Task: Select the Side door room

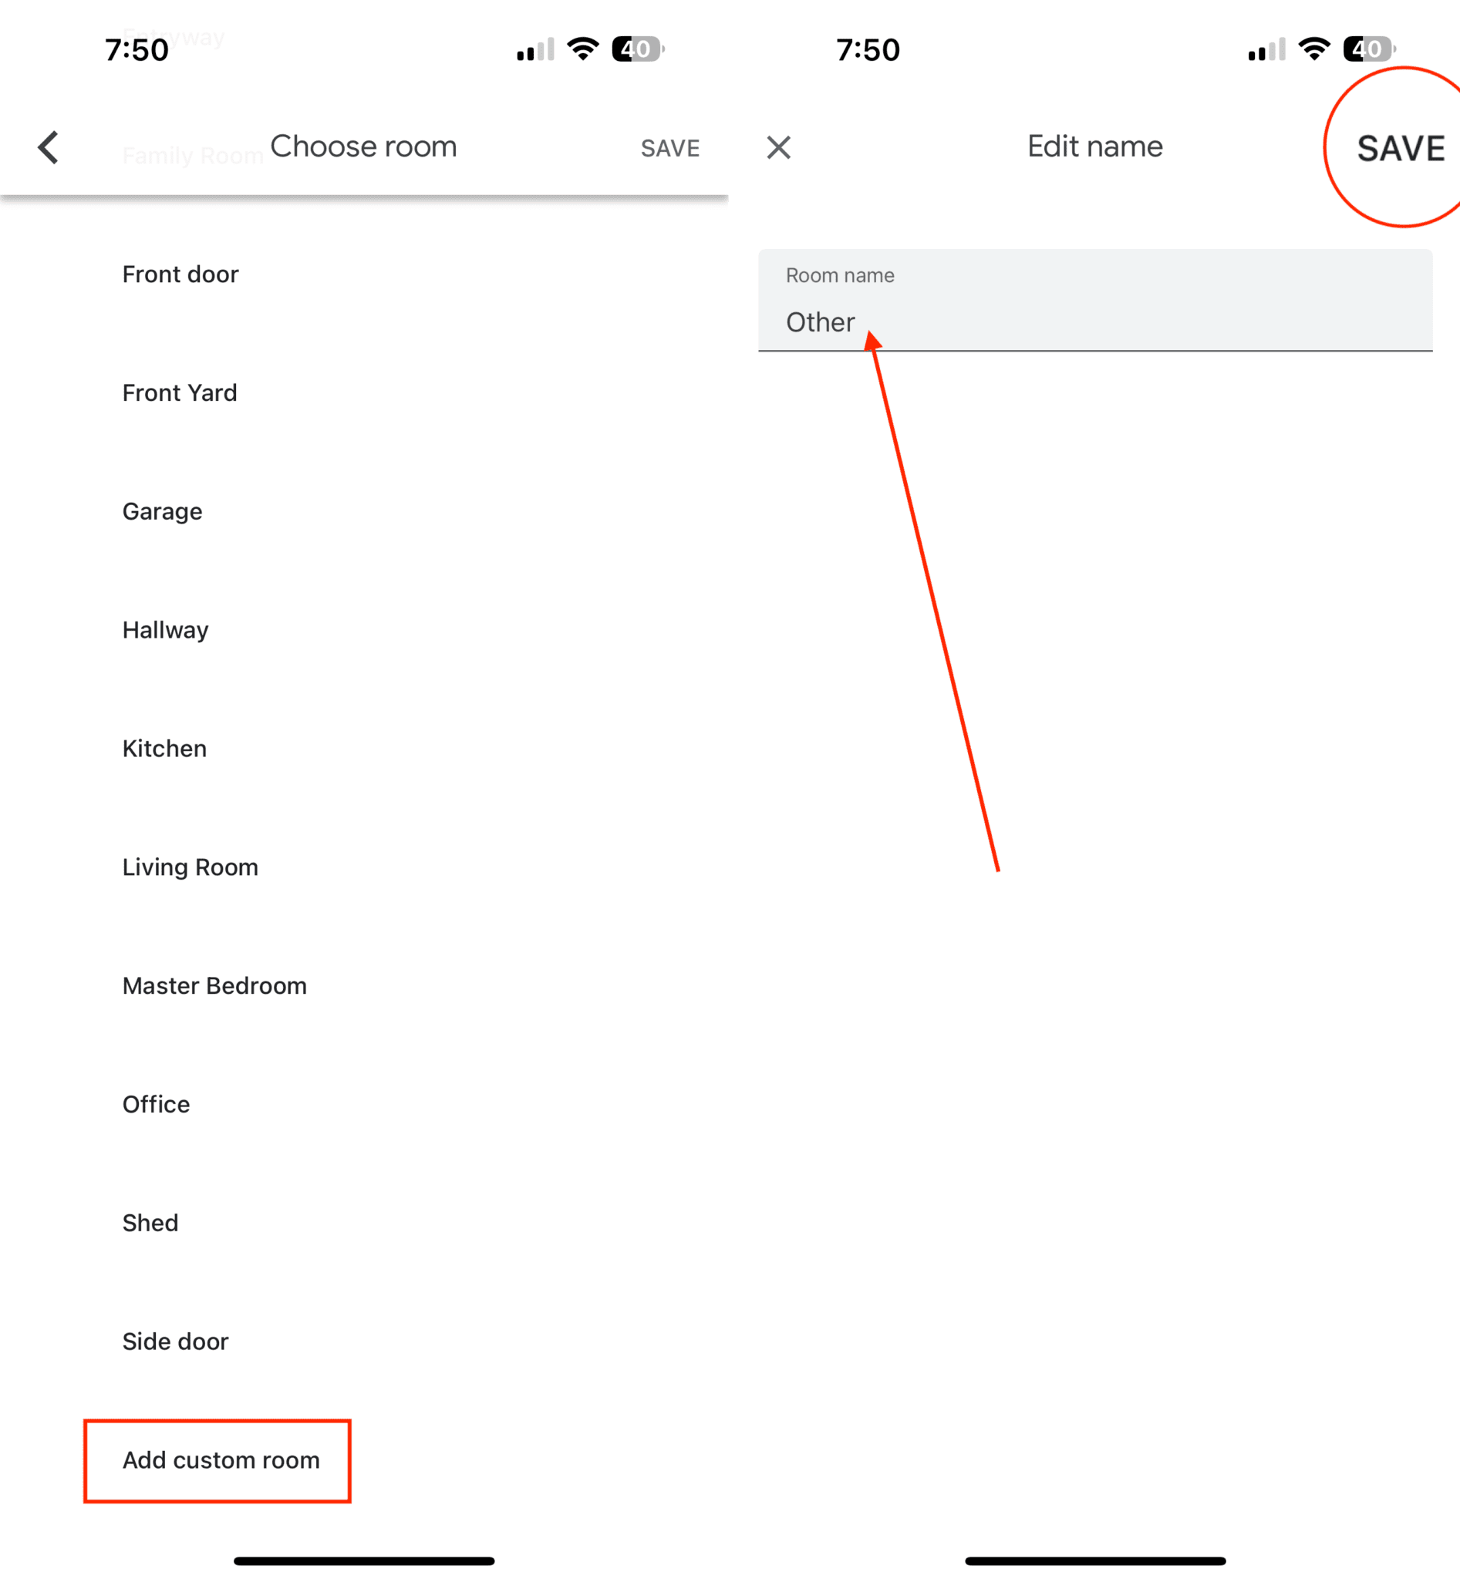Action: click(x=174, y=1342)
